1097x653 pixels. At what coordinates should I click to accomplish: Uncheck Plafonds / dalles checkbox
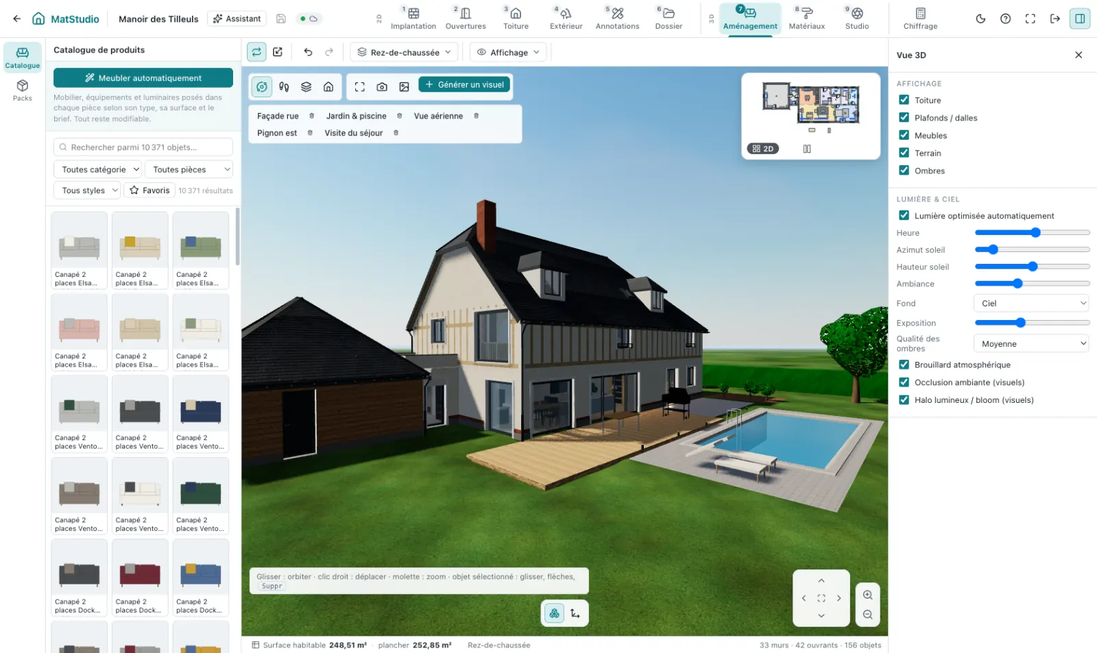pyautogui.click(x=904, y=118)
